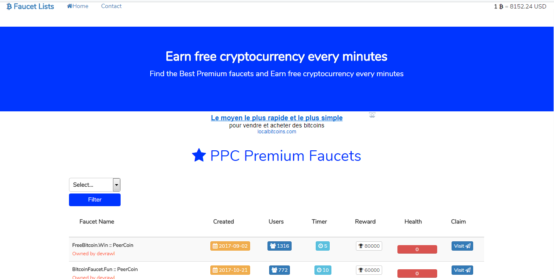Go to the Home page

[78, 6]
